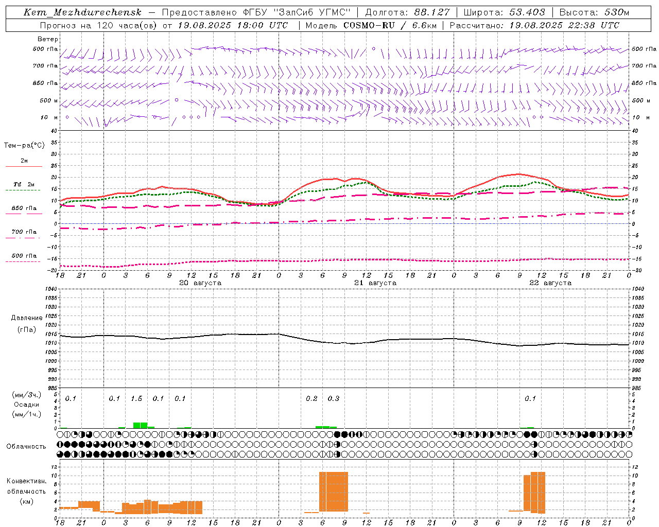Click the Конвективн. cloud panel label

[26, 481]
